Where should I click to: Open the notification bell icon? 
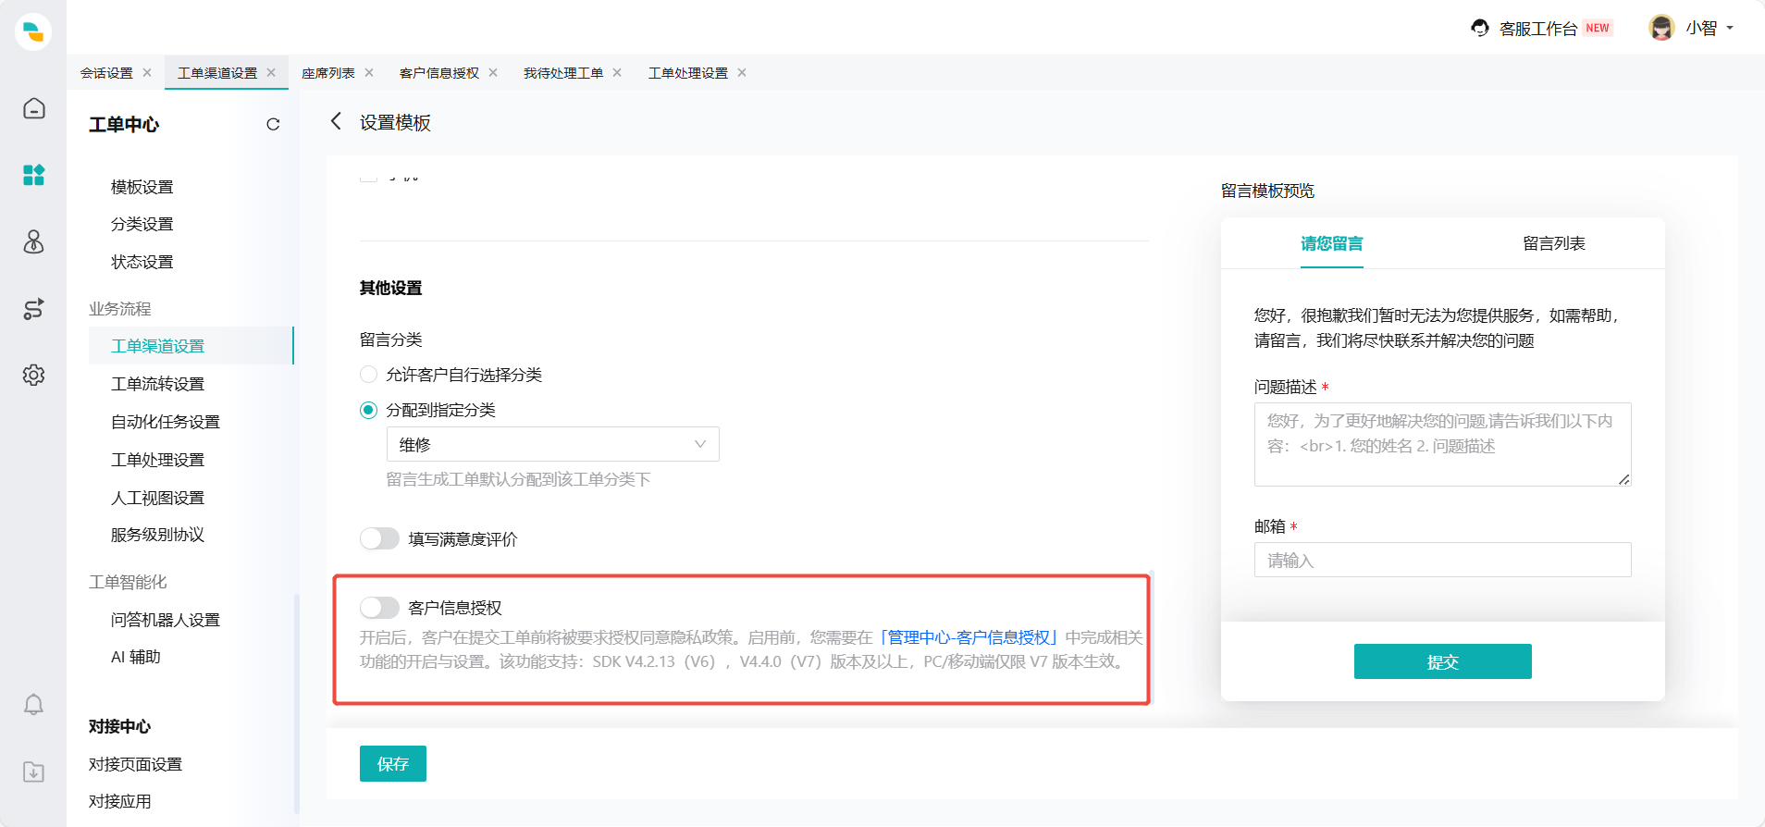coord(34,705)
